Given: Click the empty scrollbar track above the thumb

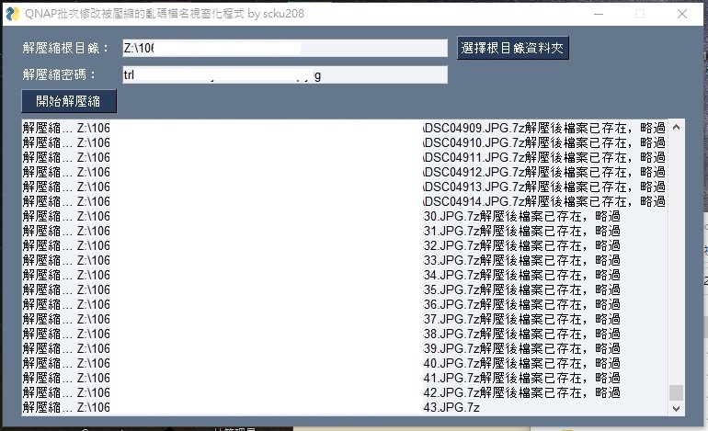Looking at the screenshot, I should click(677, 257).
